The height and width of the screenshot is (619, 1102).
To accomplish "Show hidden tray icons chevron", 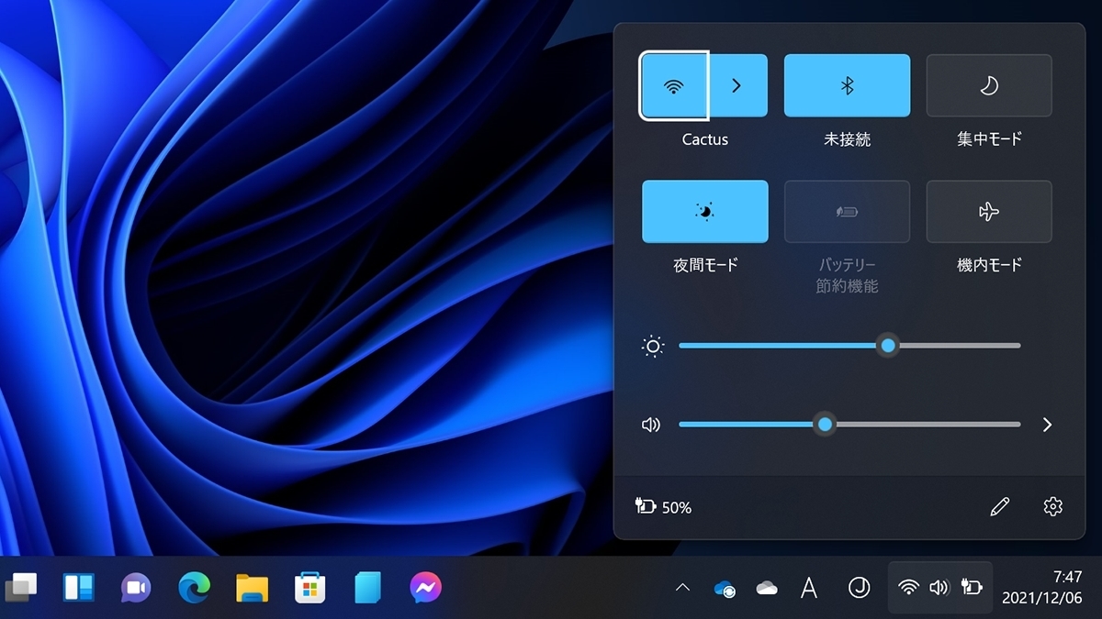I will pos(682,588).
